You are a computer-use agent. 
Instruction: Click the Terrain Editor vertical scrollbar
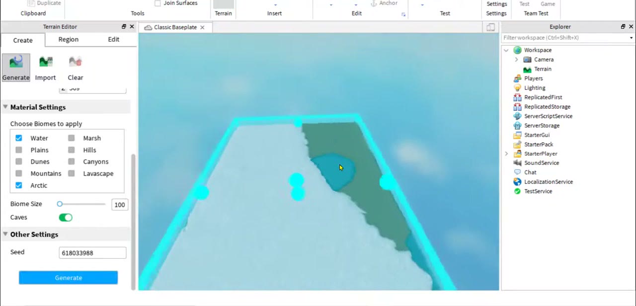pyautogui.click(x=133, y=221)
